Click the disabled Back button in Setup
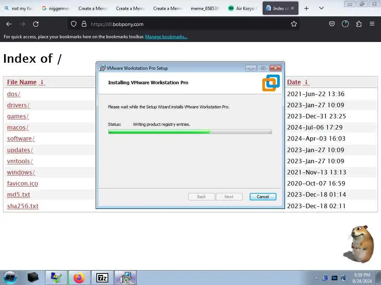 coord(201,197)
